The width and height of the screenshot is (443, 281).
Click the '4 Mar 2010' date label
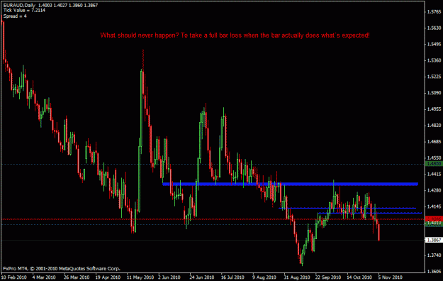click(44, 277)
